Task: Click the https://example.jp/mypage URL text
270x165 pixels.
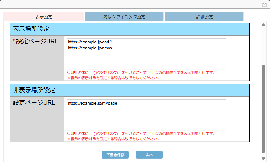Action: 93,103
